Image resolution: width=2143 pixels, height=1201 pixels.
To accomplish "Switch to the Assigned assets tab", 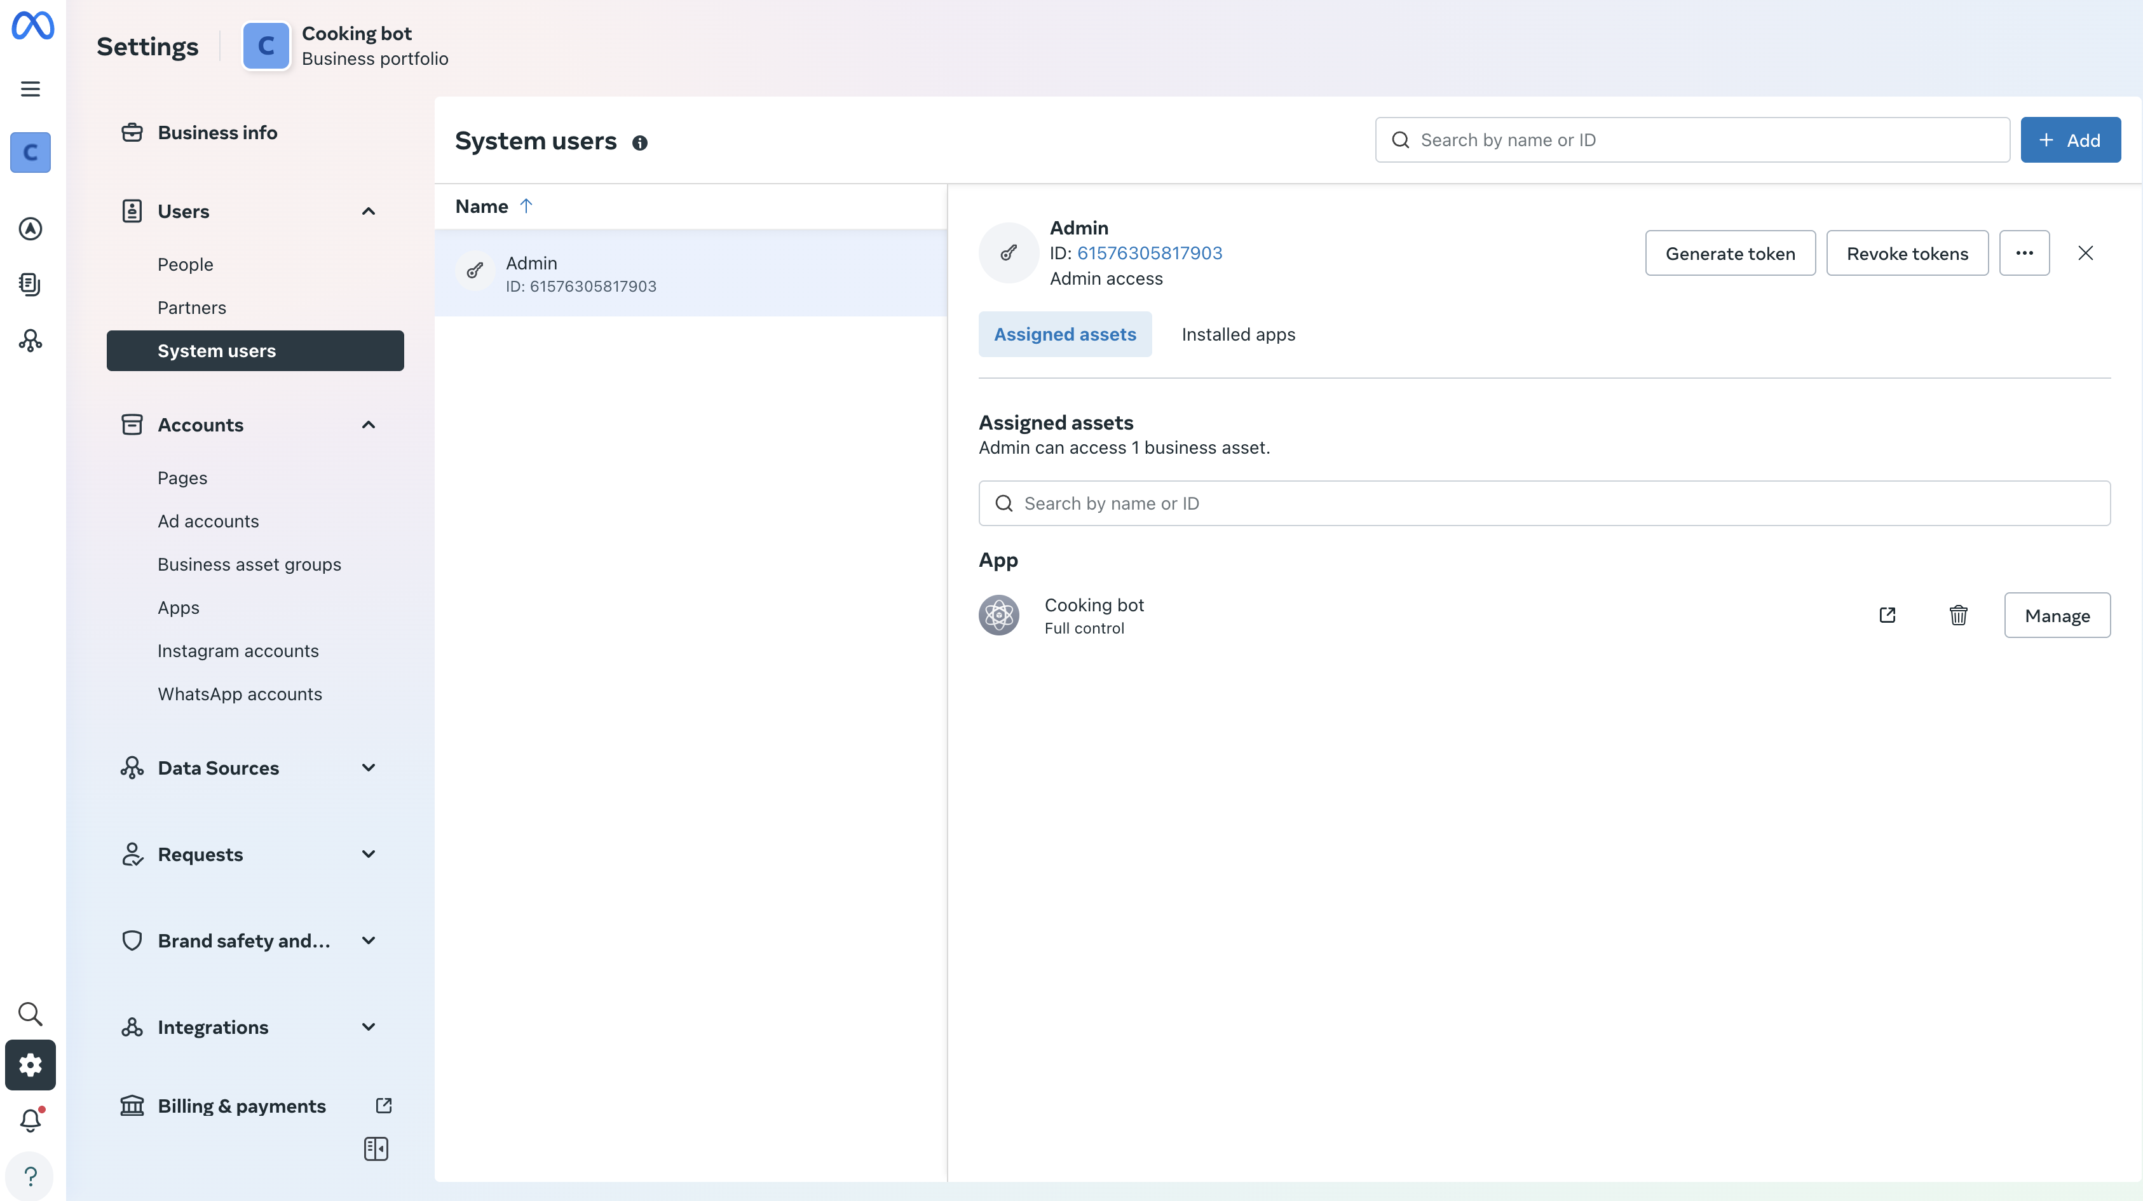I will (x=1065, y=334).
